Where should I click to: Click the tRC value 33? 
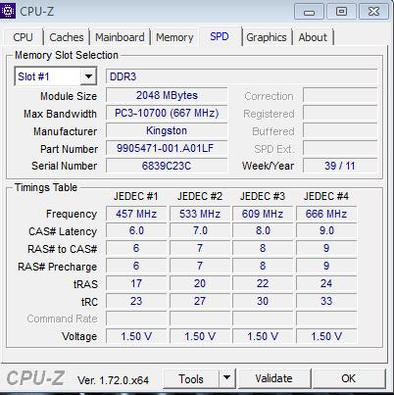326,301
